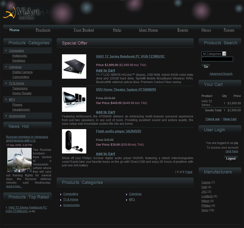Select Digital Camera subcategory
Viewport: 244px width, 228px height.
point(23,72)
